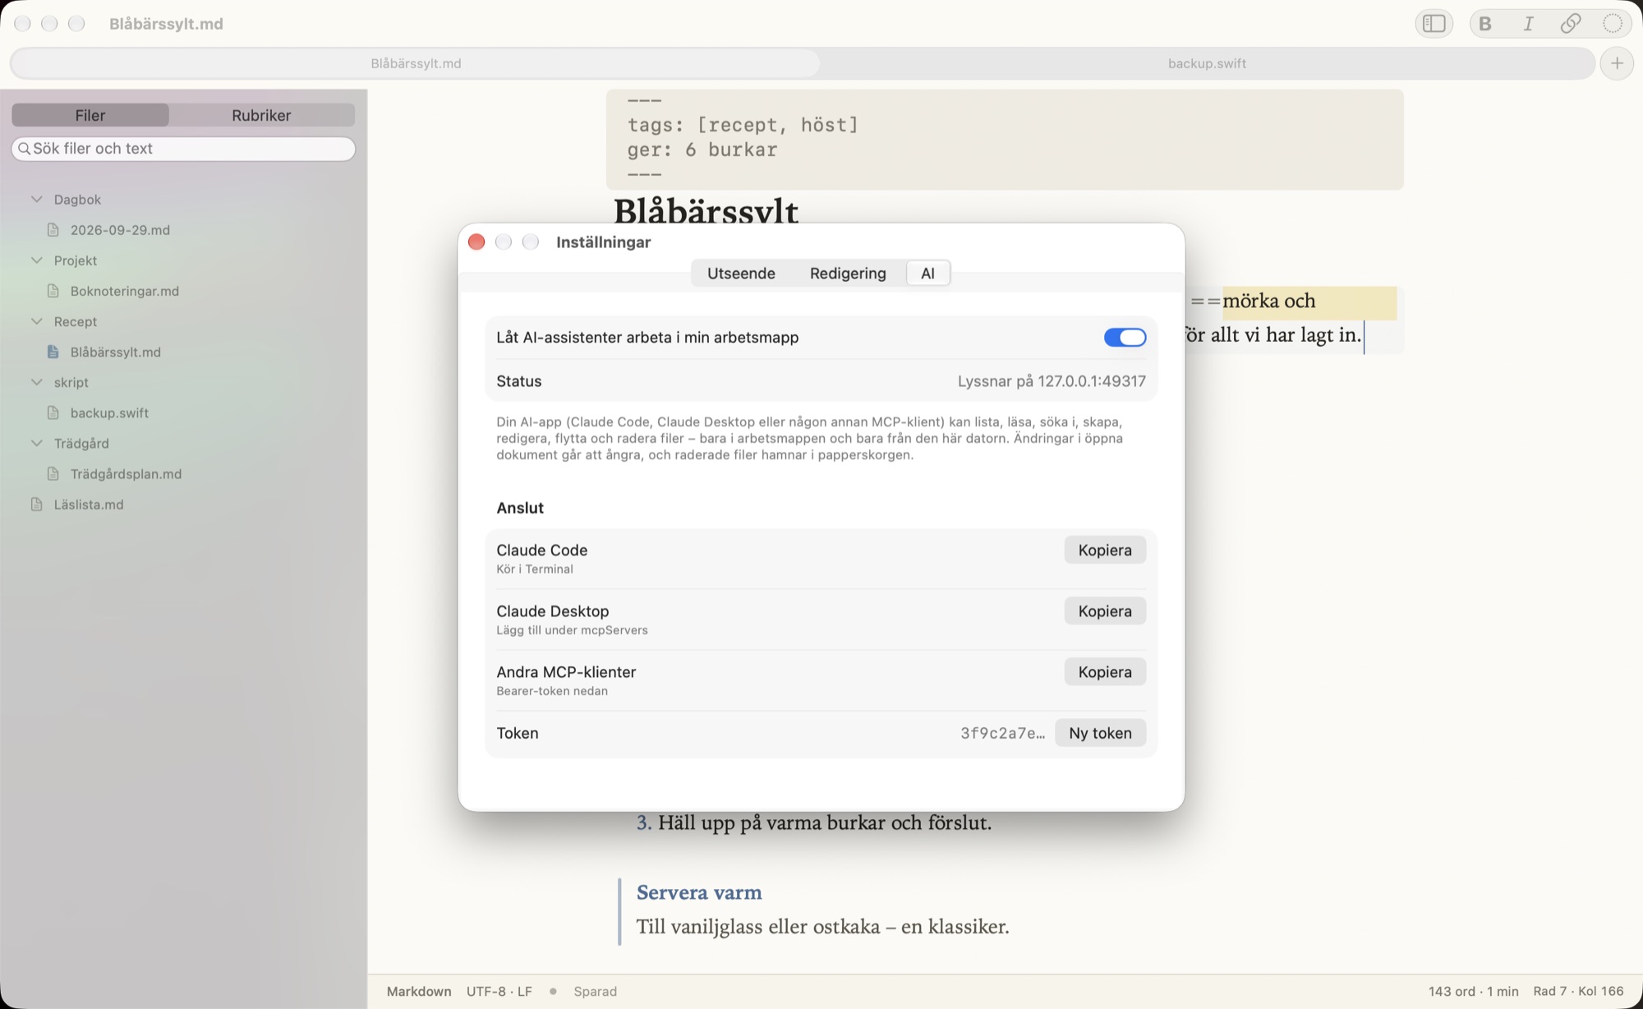Image resolution: width=1643 pixels, height=1009 pixels.
Task: Close the Inställningar window
Action: pyautogui.click(x=476, y=242)
